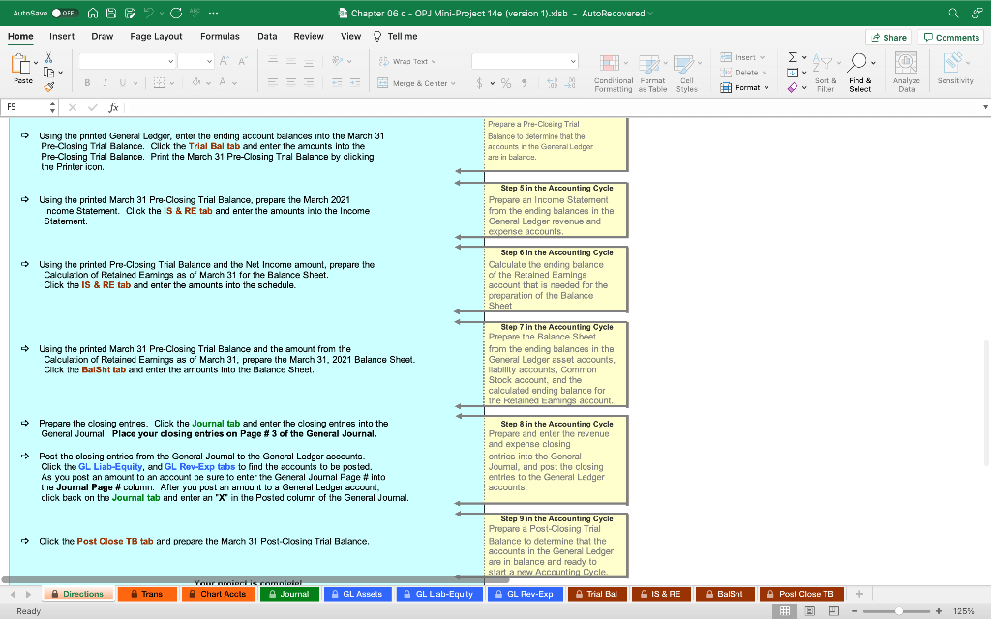Switch to the Insert ribbon tab
This screenshot has height=619, width=991.
click(62, 36)
